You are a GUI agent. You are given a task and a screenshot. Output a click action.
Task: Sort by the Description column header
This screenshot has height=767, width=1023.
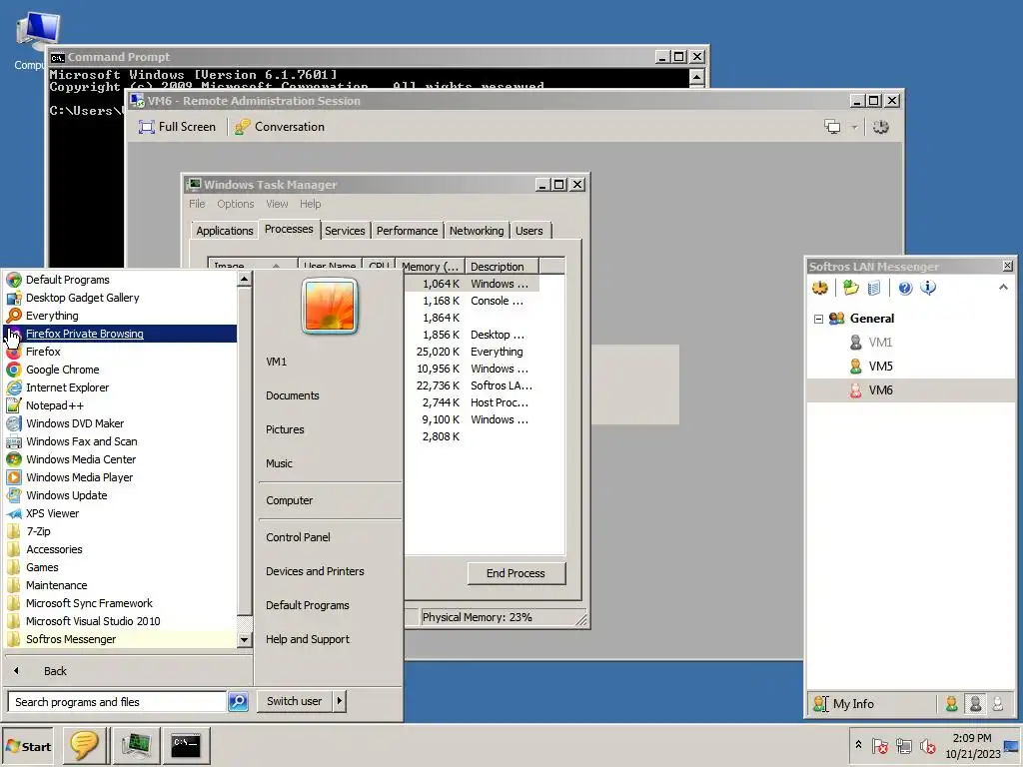(502, 267)
